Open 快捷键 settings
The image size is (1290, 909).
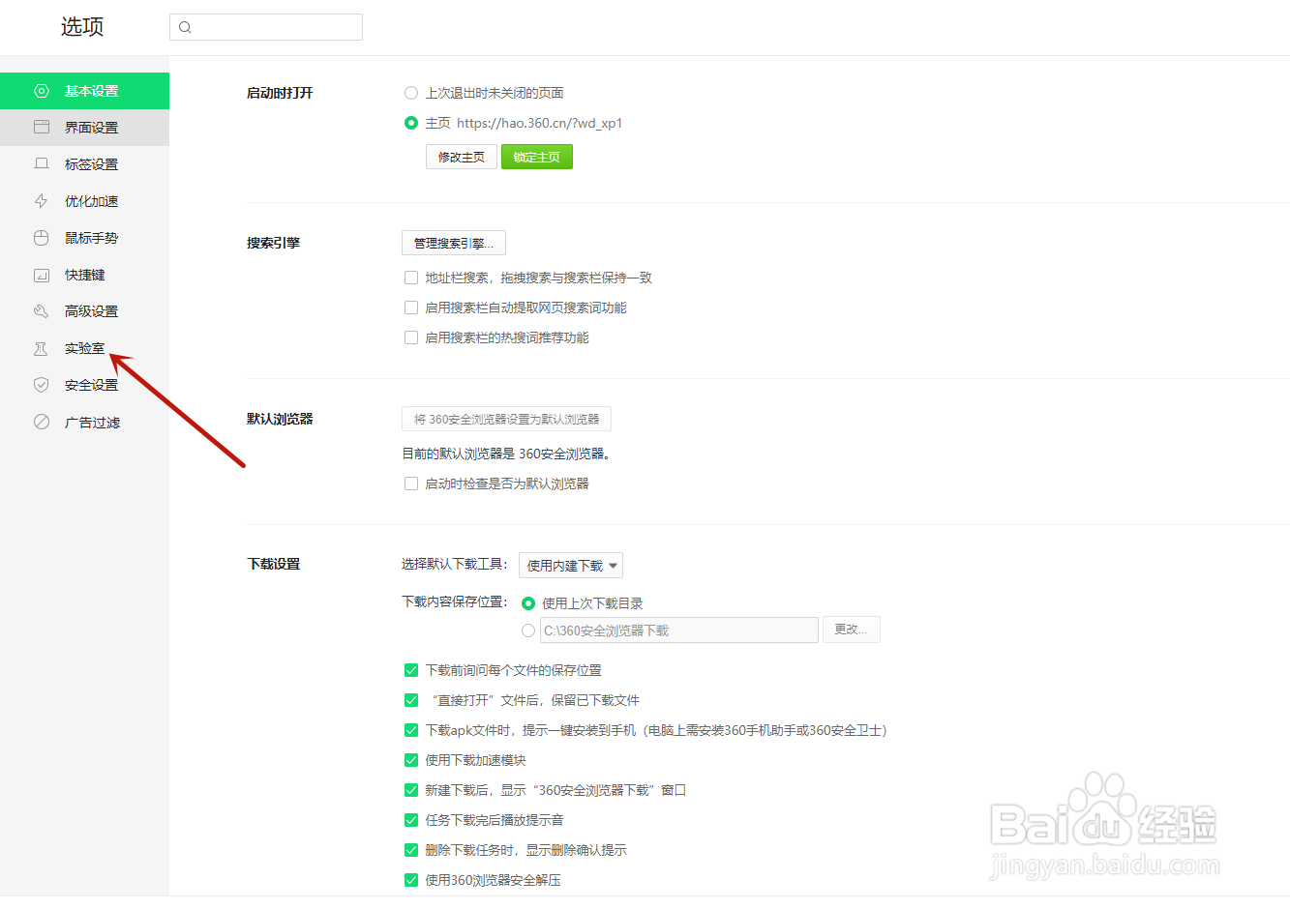pyautogui.click(x=84, y=275)
